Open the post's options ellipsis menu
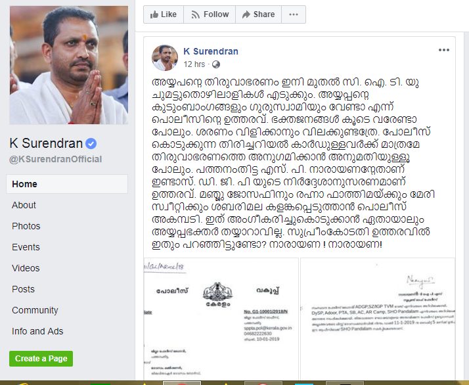 coord(444,50)
